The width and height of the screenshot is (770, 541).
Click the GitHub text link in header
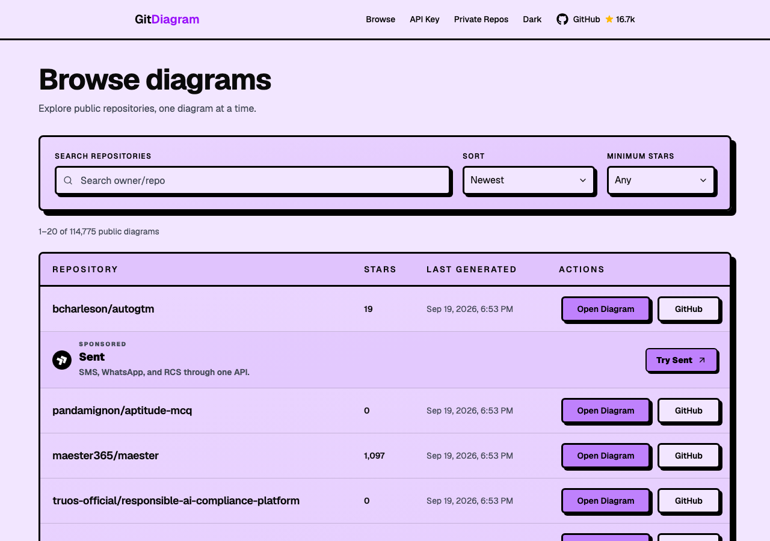pyautogui.click(x=587, y=19)
